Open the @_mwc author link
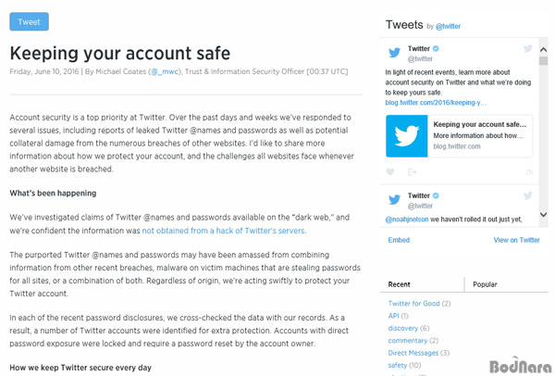The height and width of the screenshot is (376, 555). [x=165, y=71]
